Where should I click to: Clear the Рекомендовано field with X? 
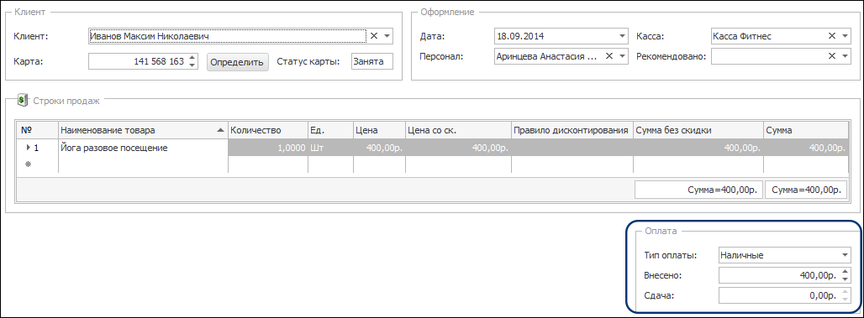(x=832, y=55)
